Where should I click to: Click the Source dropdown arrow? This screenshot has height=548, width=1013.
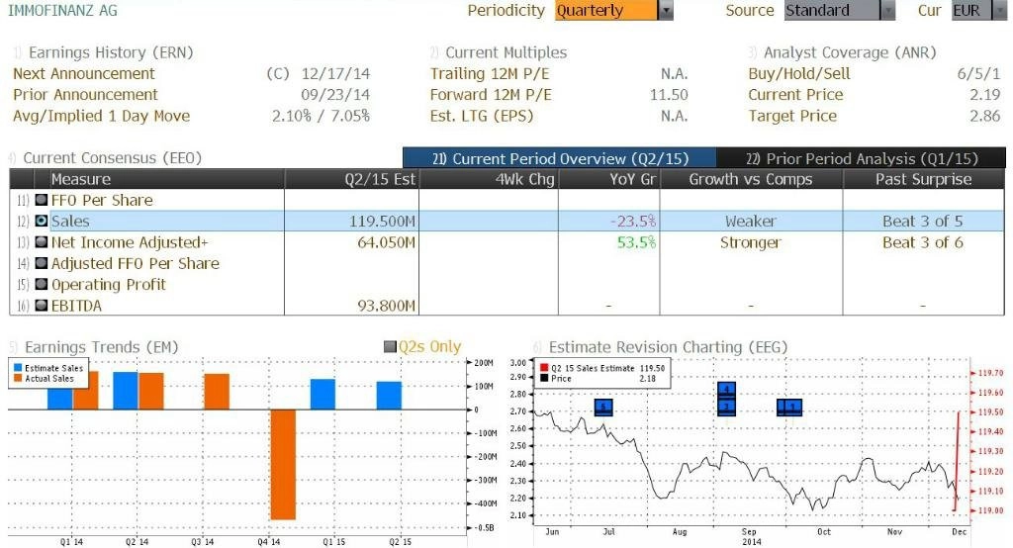point(888,10)
